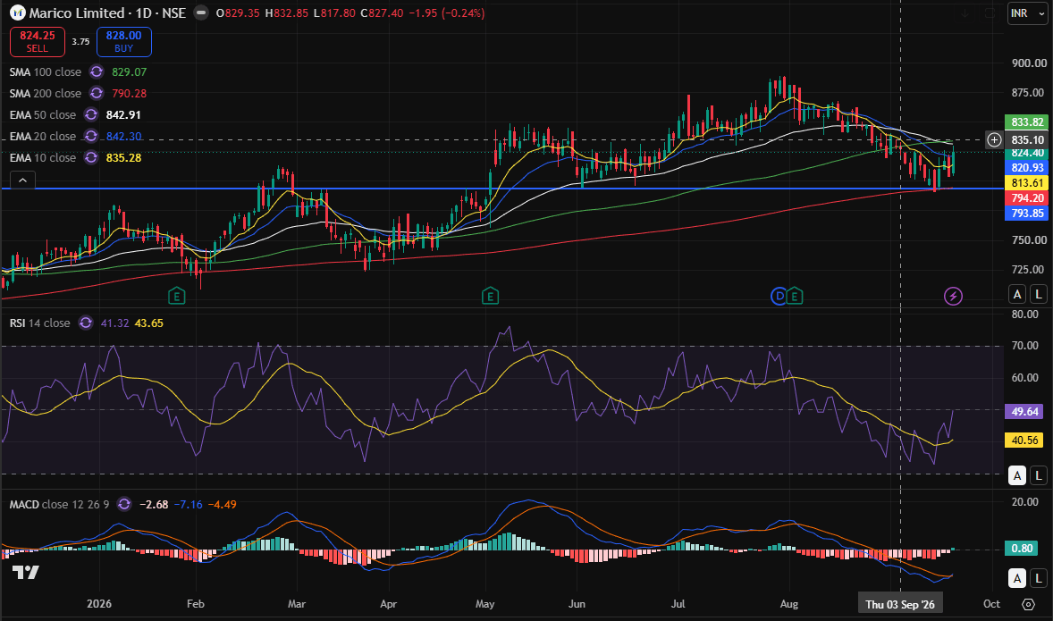Toggle log scale on main price pane

[1038, 294]
